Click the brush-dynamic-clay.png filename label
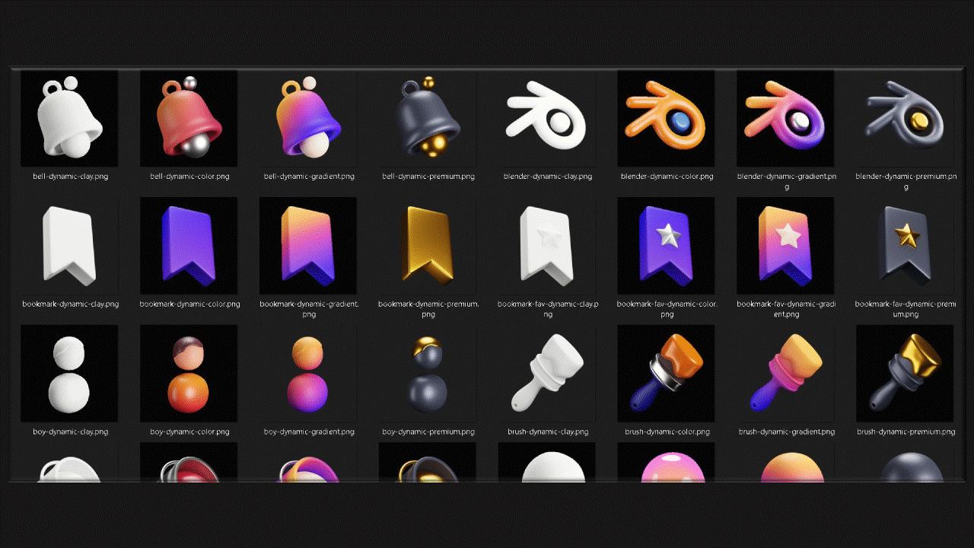The width and height of the screenshot is (974, 548). (548, 432)
